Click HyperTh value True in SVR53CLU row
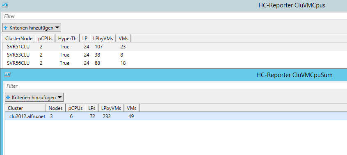Viewport: 347px width, 155px height. tap(64, 55)
